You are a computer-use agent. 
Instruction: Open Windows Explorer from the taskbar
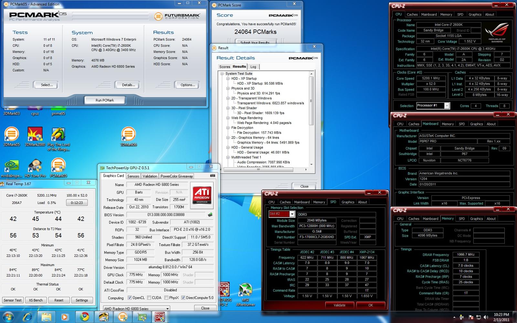[46, 317]
